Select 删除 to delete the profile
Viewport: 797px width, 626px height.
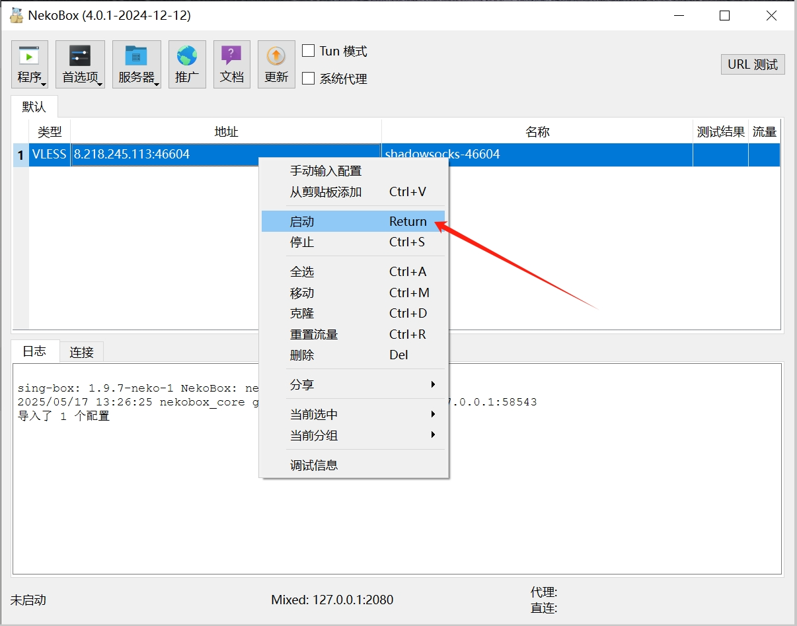(x=354, y=355)
